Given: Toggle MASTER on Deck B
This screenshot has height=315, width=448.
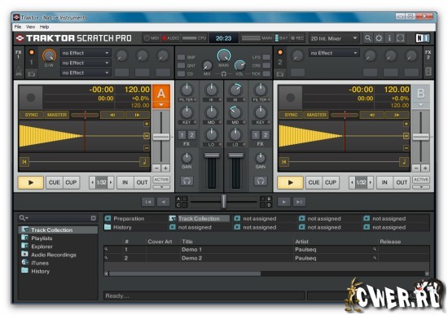Looking at the screenshot, I should click(x=316, y=115).
